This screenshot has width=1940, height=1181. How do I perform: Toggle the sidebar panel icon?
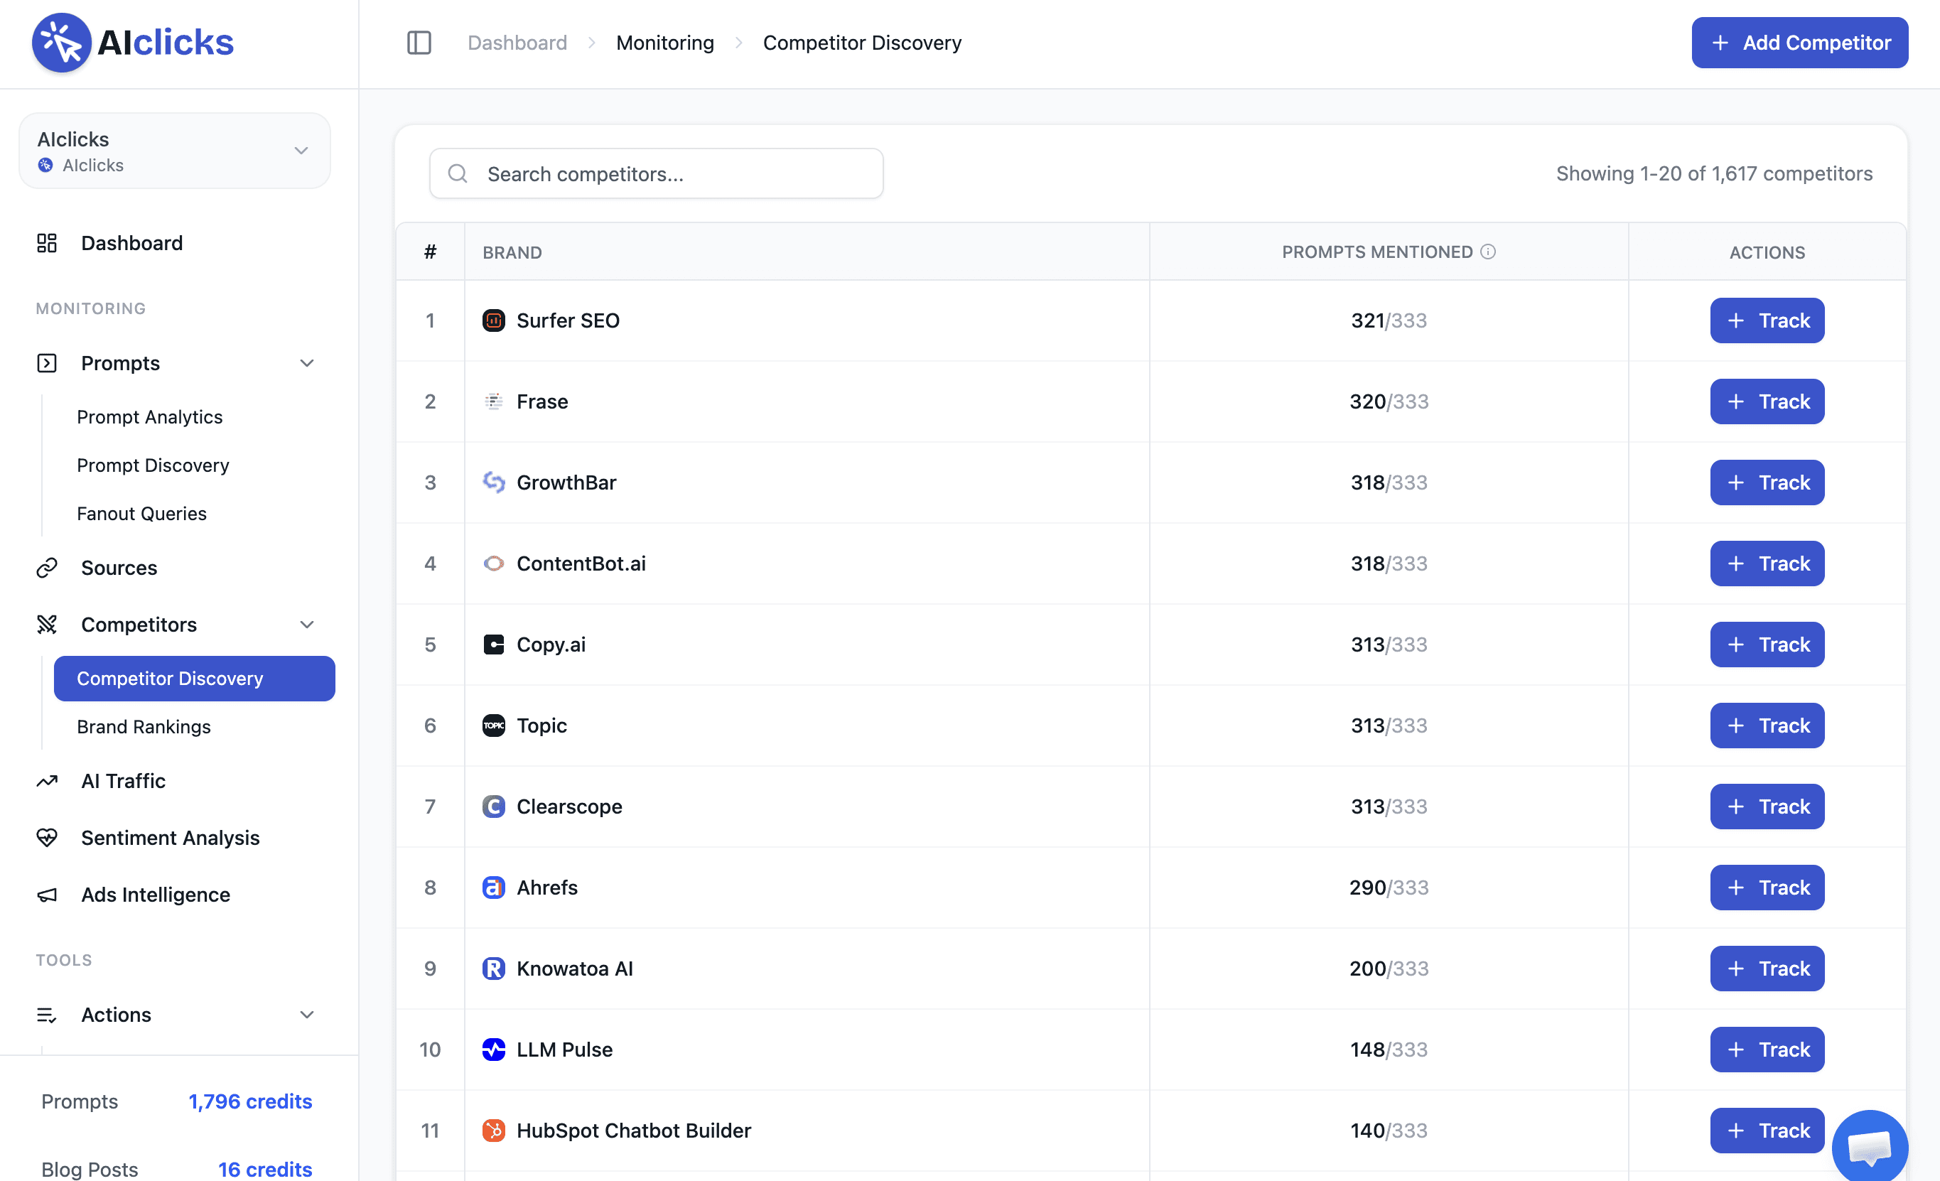click(x=419, y=43)
